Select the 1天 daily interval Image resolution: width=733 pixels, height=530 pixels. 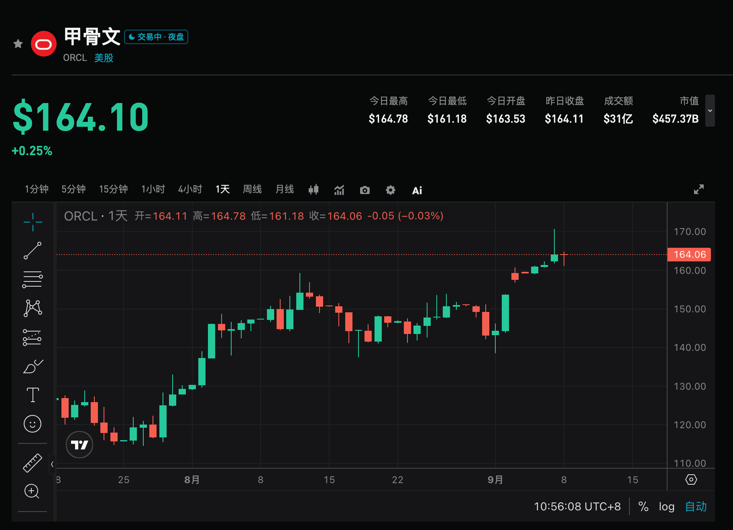222,189
